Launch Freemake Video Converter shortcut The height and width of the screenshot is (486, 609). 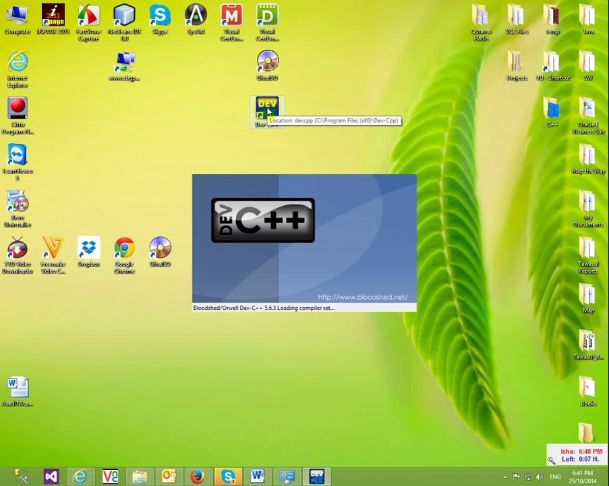[x=53, y=255]
